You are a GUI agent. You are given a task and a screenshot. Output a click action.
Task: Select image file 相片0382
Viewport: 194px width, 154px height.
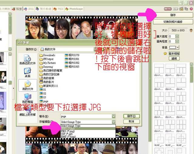[x=72, y=63]
